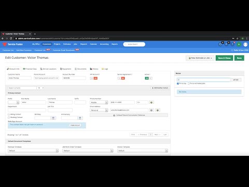Add another email address with plus icon
Screen dimensions: 249x187
(158, 110)
